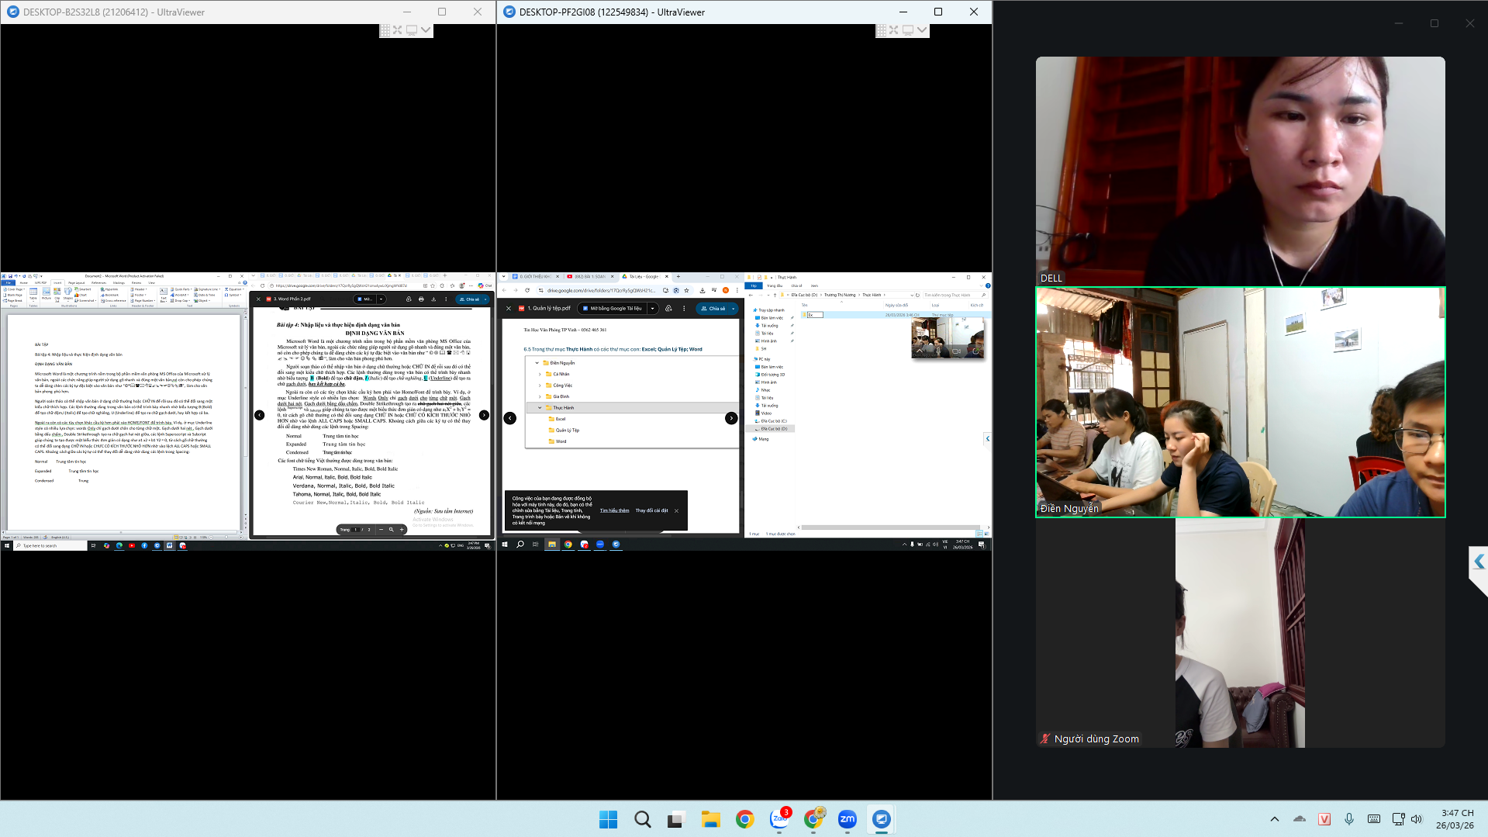Open File Explorer from the taskbar

(710, 819)
